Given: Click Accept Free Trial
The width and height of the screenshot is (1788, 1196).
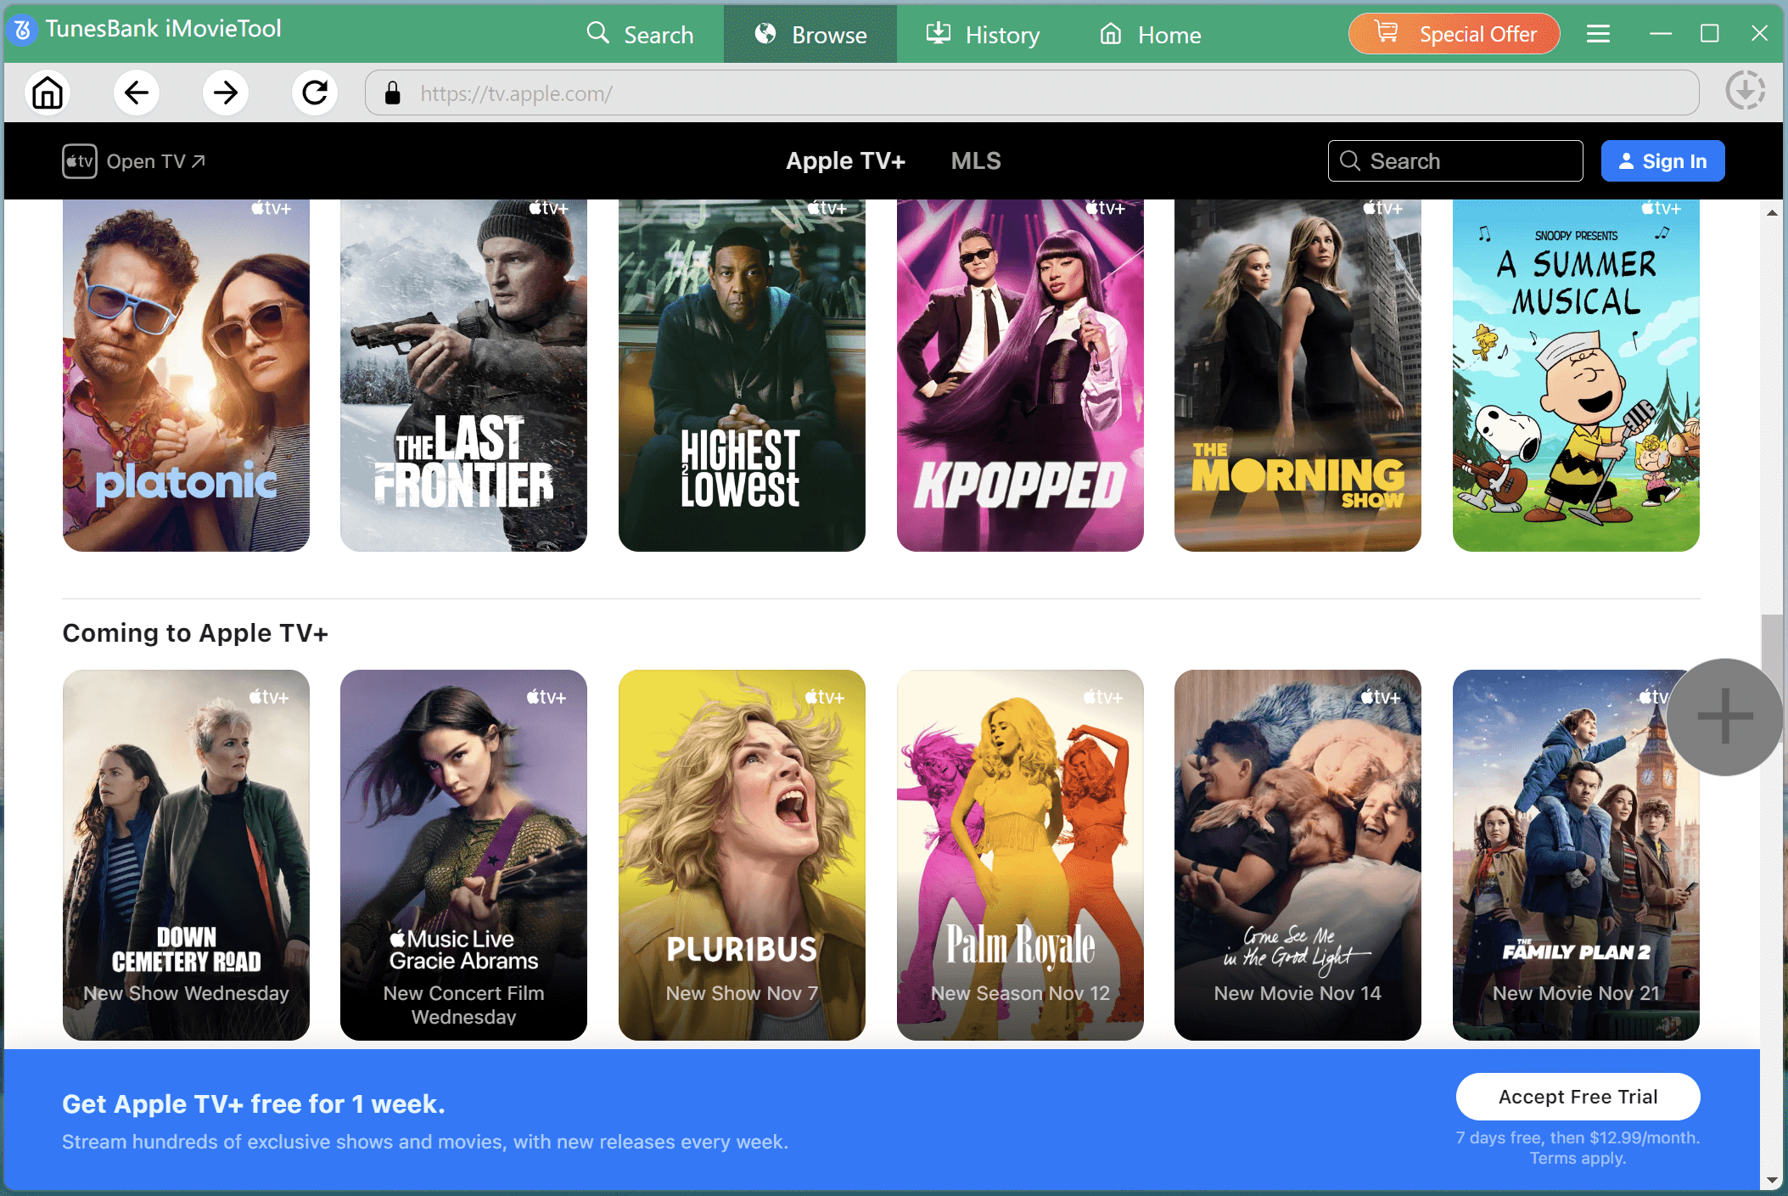Looking at the screenshot, I should tap(1578, 1096).
